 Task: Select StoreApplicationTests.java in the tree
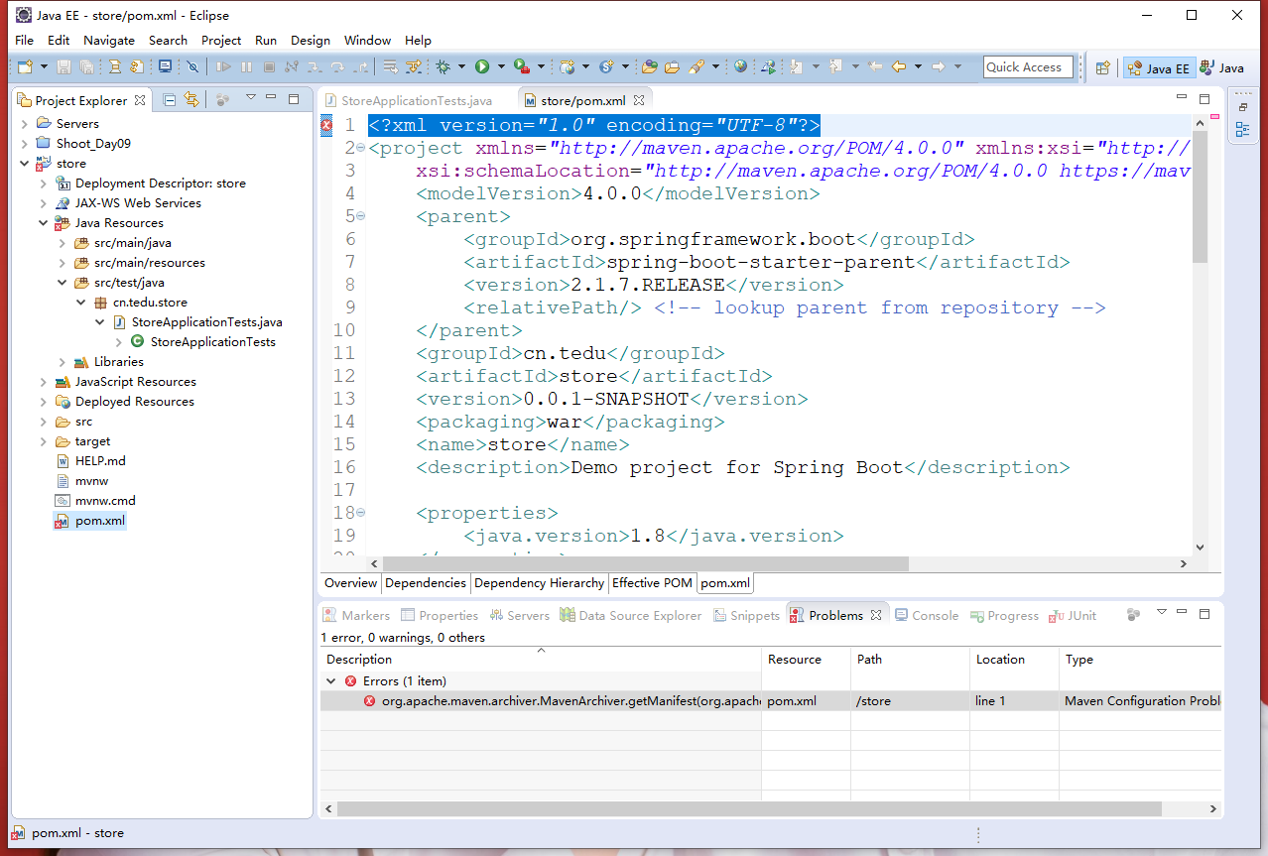[x=206, y=322]
